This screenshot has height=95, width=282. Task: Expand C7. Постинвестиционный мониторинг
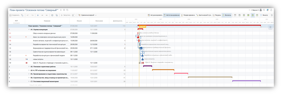(x=29, y=82)
